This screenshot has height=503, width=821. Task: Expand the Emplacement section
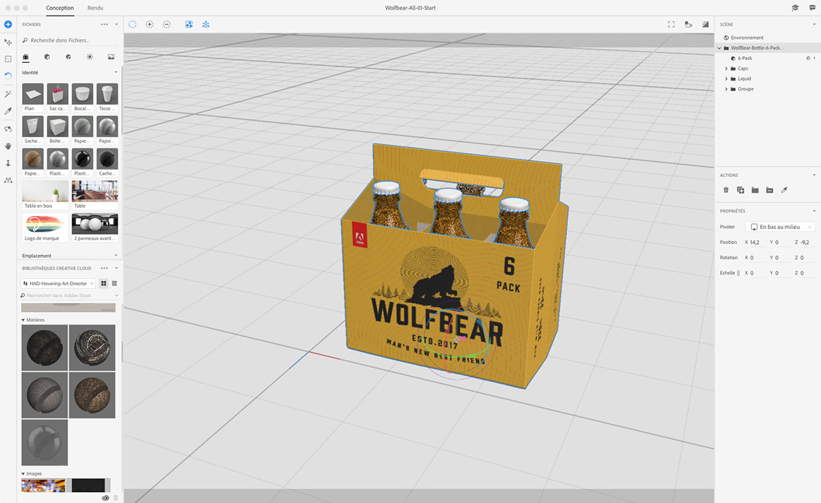(116, 256)
